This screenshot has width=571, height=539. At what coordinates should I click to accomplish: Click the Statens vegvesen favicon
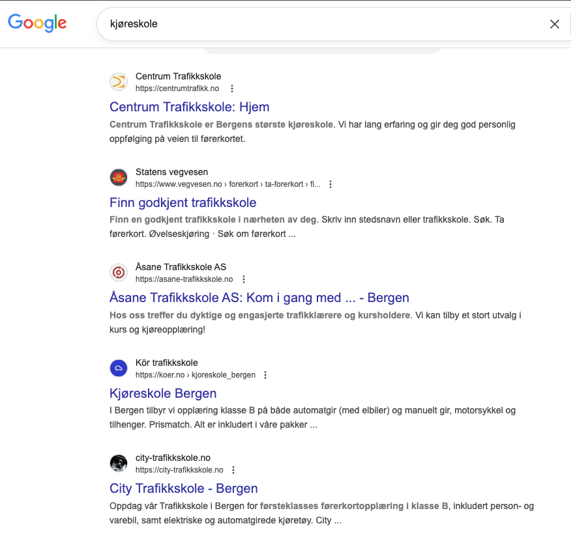point(119,178)
